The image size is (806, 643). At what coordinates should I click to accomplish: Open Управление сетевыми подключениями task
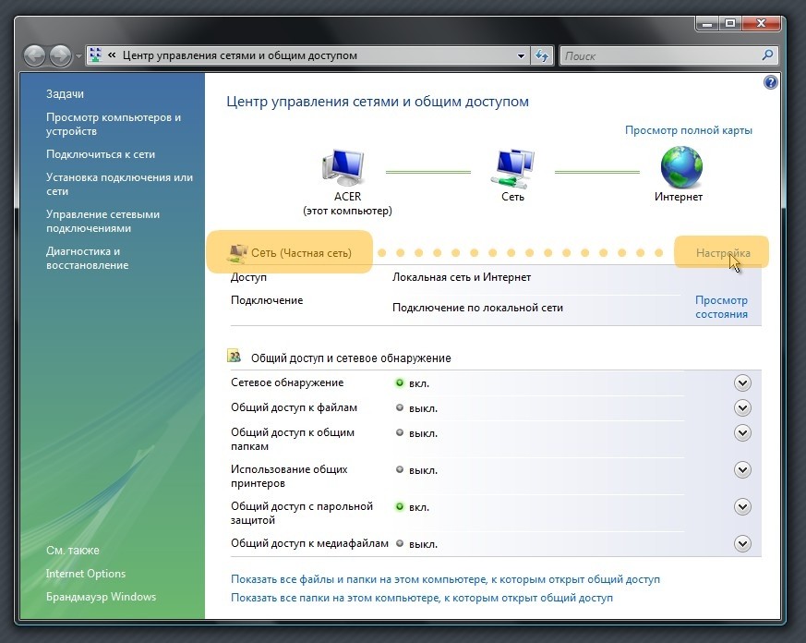pyautogui.click(x=102, y=221)
